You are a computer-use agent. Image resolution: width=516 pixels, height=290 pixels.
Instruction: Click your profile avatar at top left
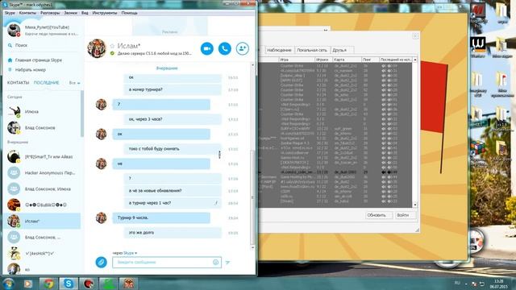(14, 30)
